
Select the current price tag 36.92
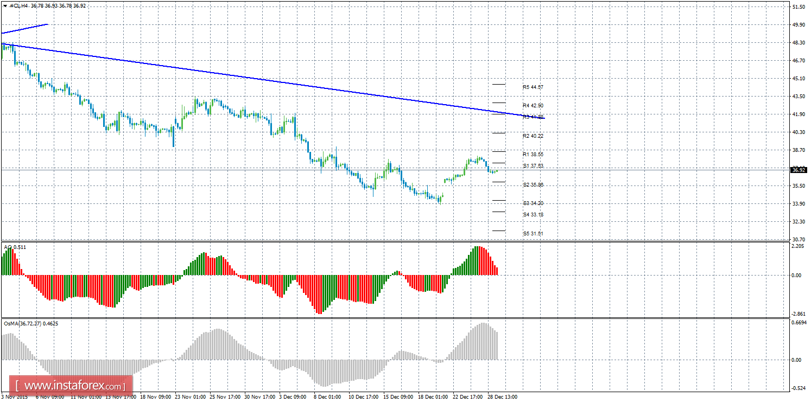799,170
